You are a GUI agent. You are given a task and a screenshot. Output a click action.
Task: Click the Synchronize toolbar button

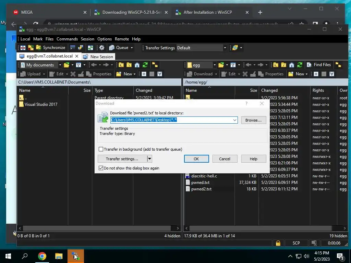point(51,48)
